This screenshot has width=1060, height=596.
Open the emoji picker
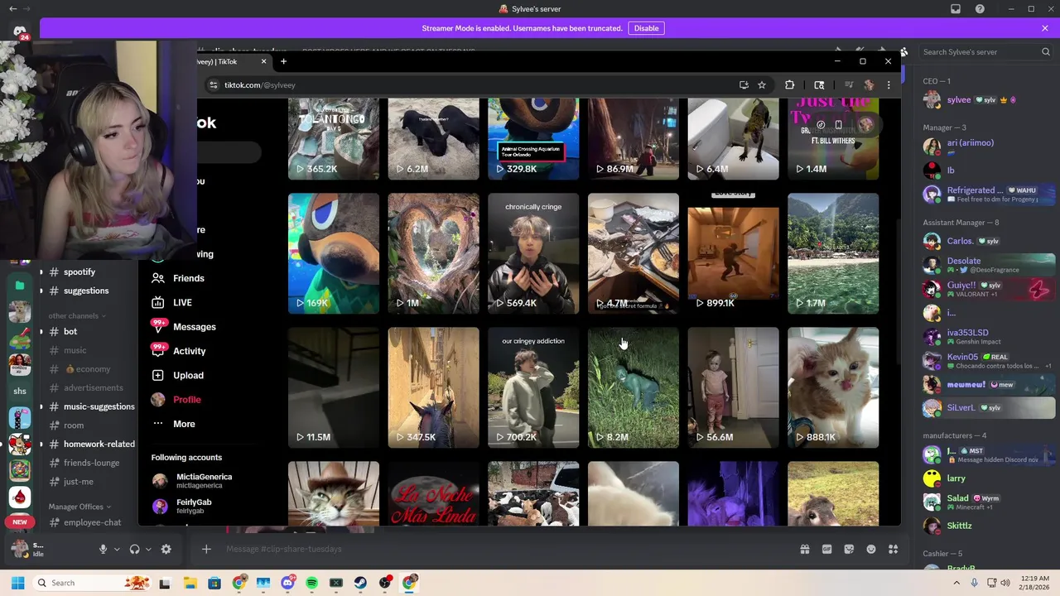(x=871, y=549)
